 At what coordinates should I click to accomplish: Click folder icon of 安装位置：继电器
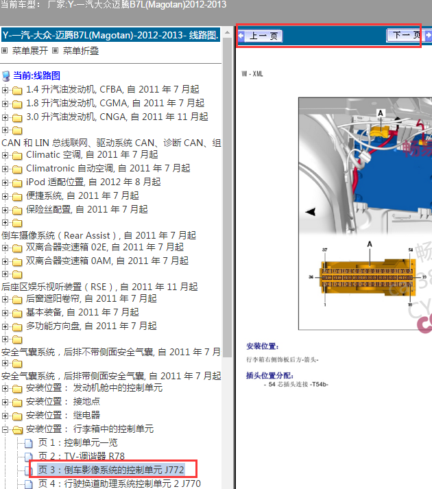coord(17,416)
